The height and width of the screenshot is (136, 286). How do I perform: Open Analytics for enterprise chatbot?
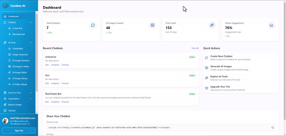(55, 65)
